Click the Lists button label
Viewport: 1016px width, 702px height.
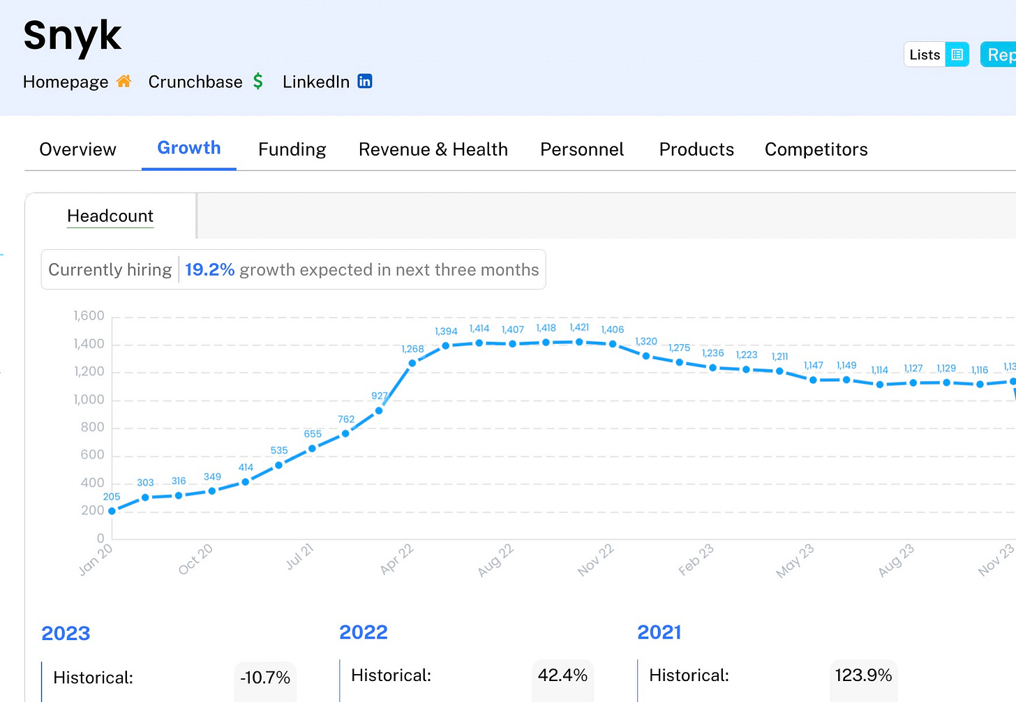(925, 54)
